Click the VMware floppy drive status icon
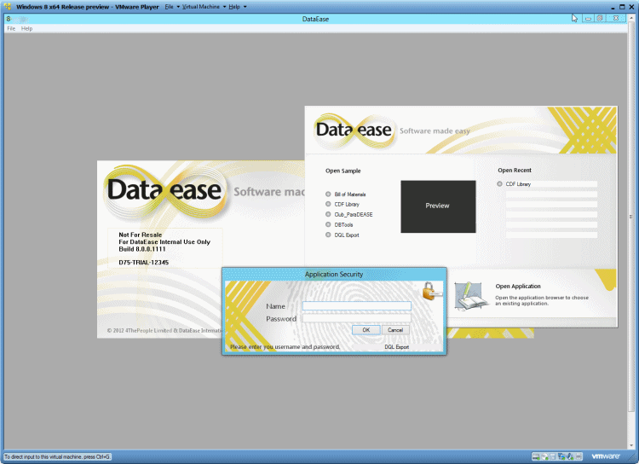The width and height of the screenshot is (639, 464). [x=553, y=456]
